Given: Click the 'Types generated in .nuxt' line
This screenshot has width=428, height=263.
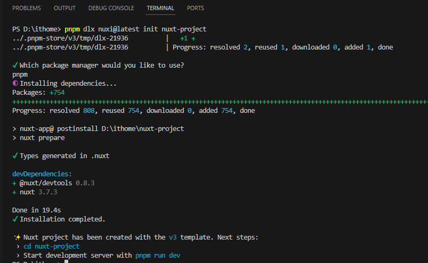Looking at the screenshot, I should (x=61, y=156).
